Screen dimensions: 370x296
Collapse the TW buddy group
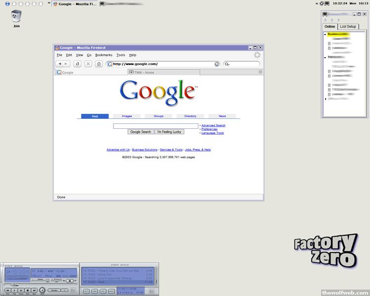pos(325,57)
